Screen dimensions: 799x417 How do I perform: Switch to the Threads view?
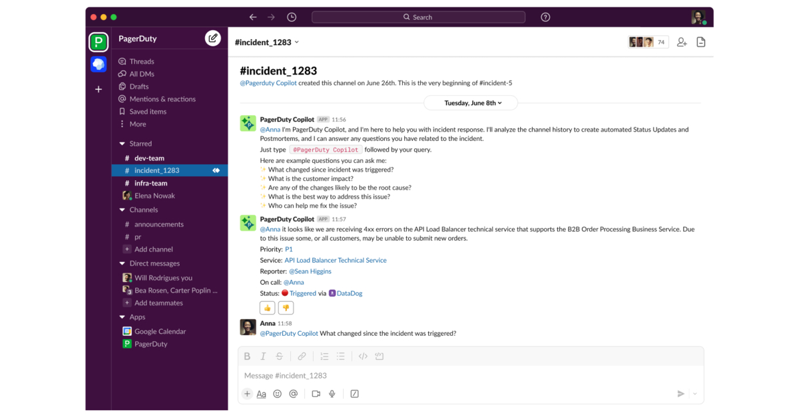(142, 61)
